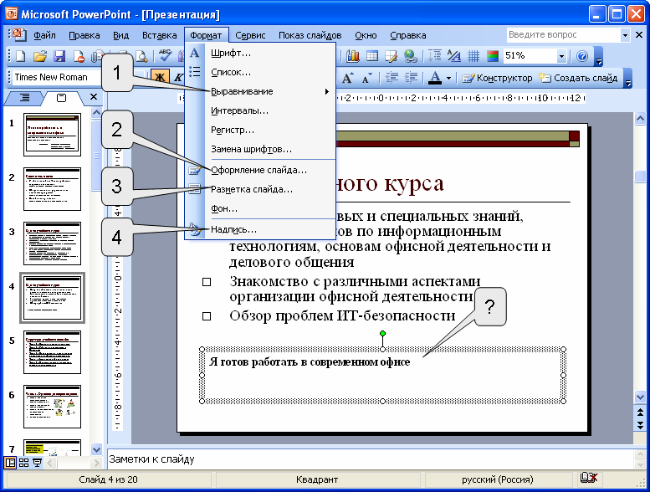Choose Шрифт… in Format menu
Viewport: 650px width, 492px height.
pyautogui.click(x=260, y=53)
